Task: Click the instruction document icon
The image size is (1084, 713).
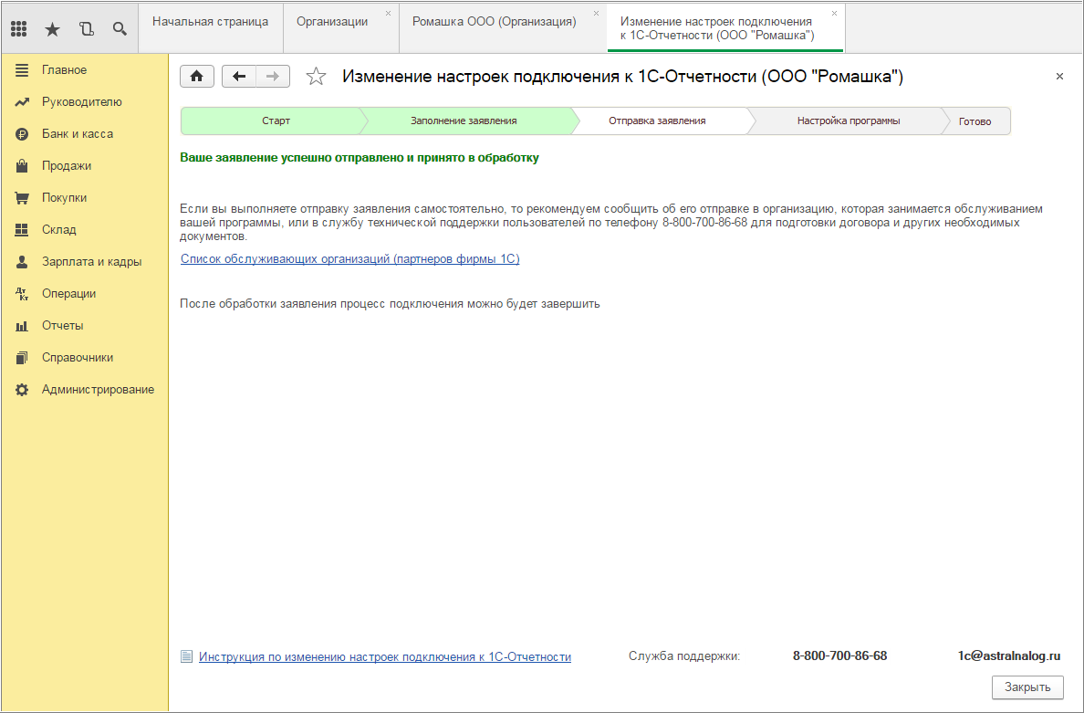Action: 187,656
